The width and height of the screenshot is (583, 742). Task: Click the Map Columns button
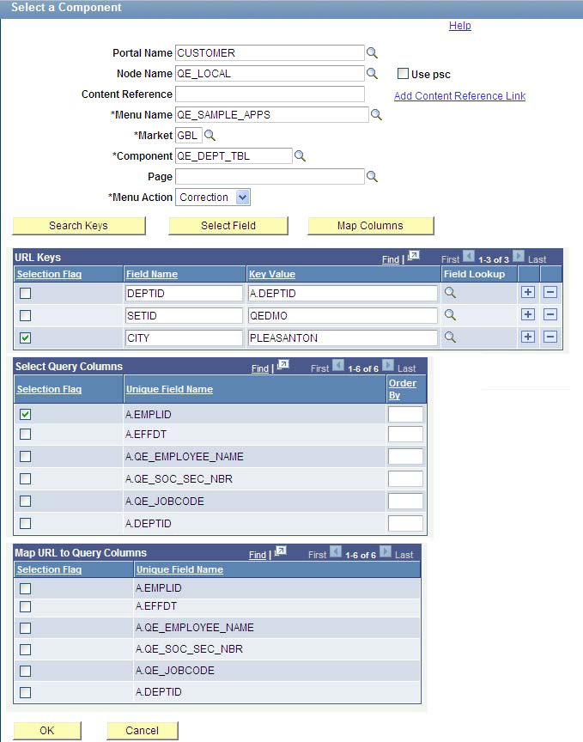[x=371, y=226]
